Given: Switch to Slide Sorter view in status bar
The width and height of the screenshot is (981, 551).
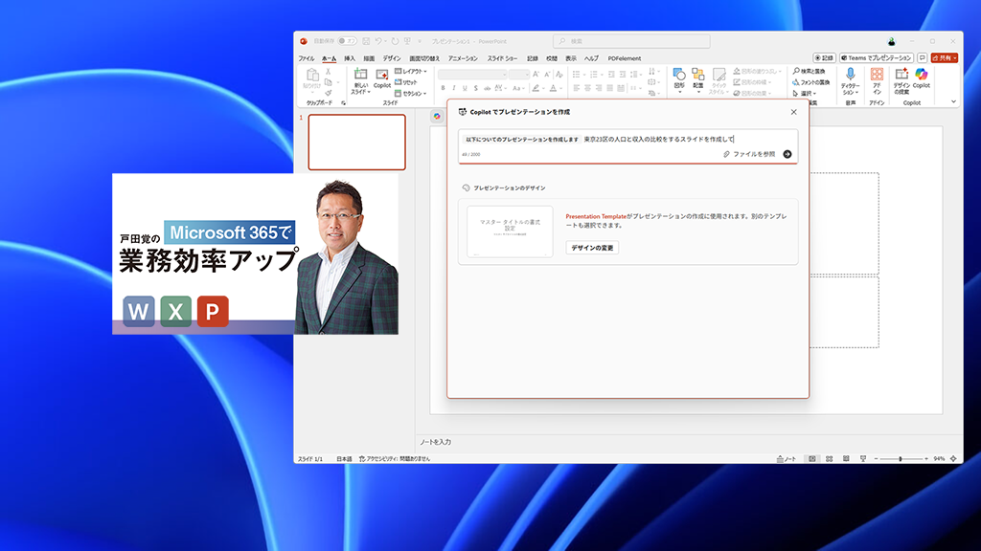Looking at the screenshot, I should 829,458.
